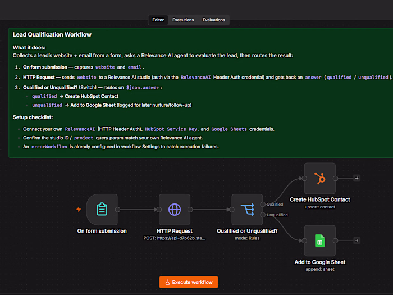Click the 'HTTP Request' node label

[x=175, y=231]
